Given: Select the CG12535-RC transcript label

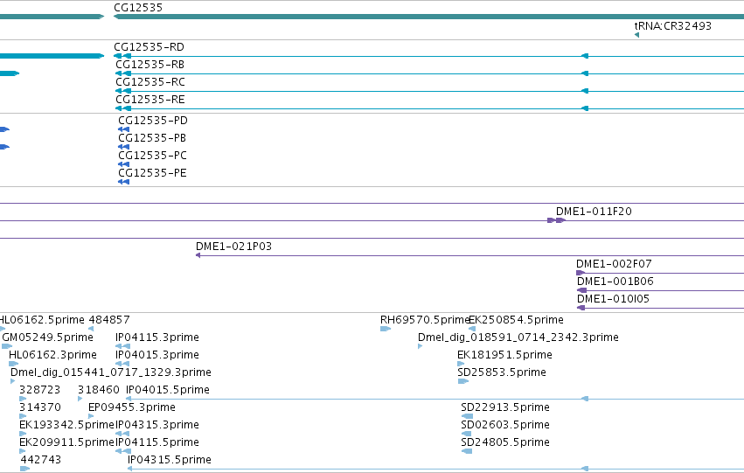Looking at the screenshot, I should (150, 82).
